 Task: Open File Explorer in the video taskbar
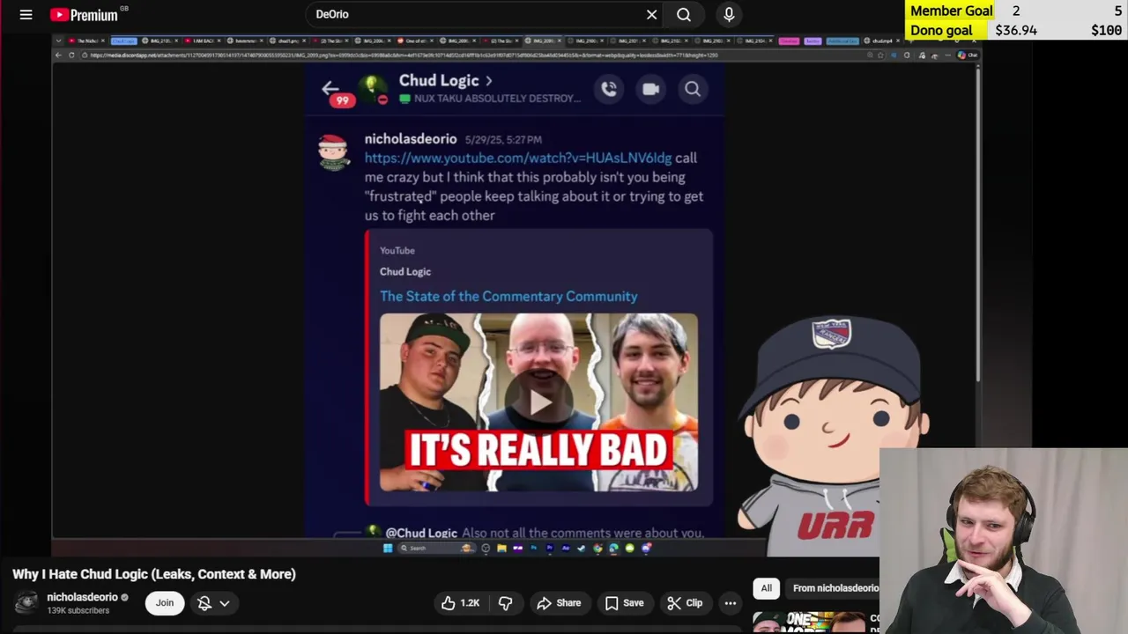pyautogui.click(x=501, y=548)
